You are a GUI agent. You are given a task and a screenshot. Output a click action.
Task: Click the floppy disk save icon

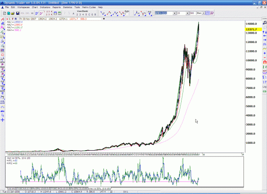[x=18, y=13]
